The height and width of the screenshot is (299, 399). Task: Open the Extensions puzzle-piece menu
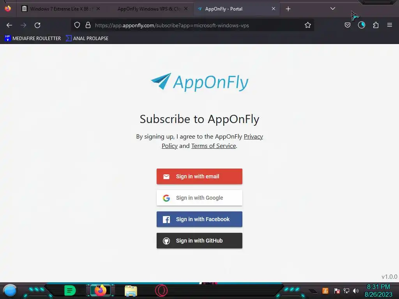[x=376, y=25]
